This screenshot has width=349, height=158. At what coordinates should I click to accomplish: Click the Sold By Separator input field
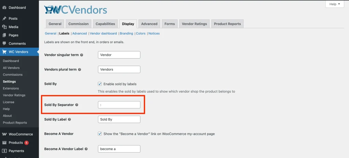tap(119, 105)
